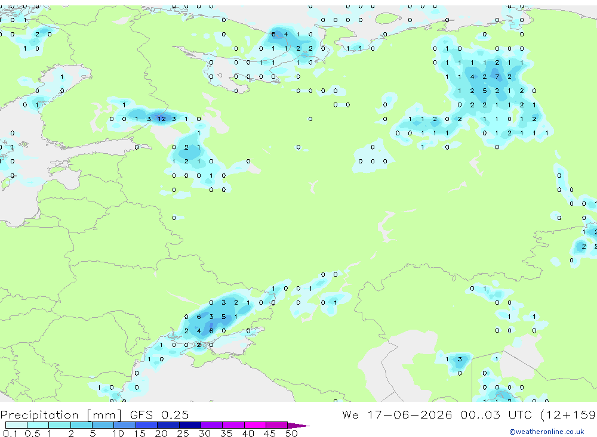Viewport: 597px width, 437px height.
Task: Pick the 10–15 mm legend color swatch
Action: tap(125, 425)
